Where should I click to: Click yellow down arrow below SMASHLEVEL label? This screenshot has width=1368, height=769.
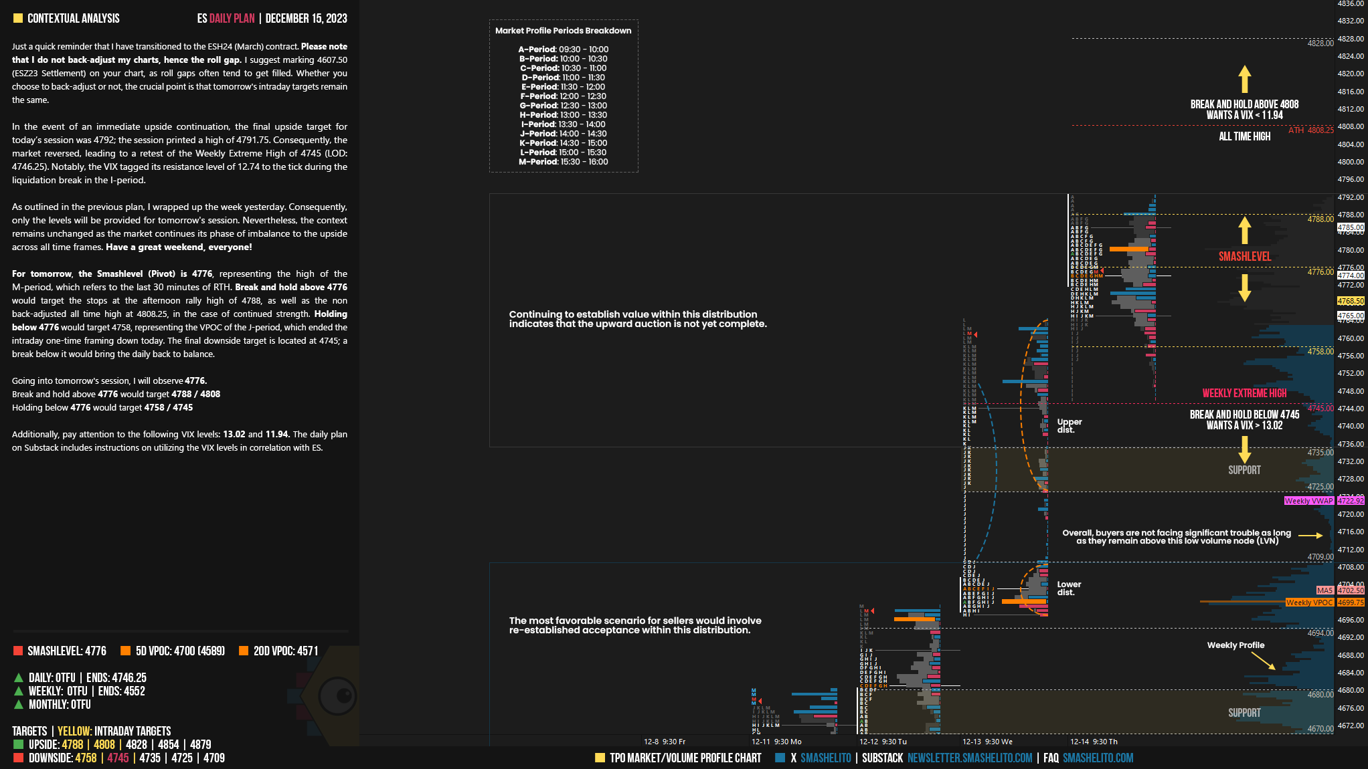coord(1244,288)
